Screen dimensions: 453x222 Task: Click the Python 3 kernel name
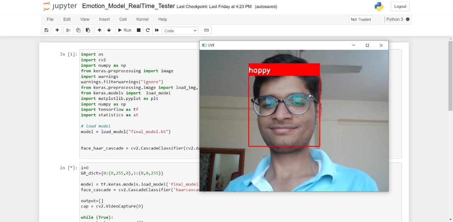coord(395,19)
